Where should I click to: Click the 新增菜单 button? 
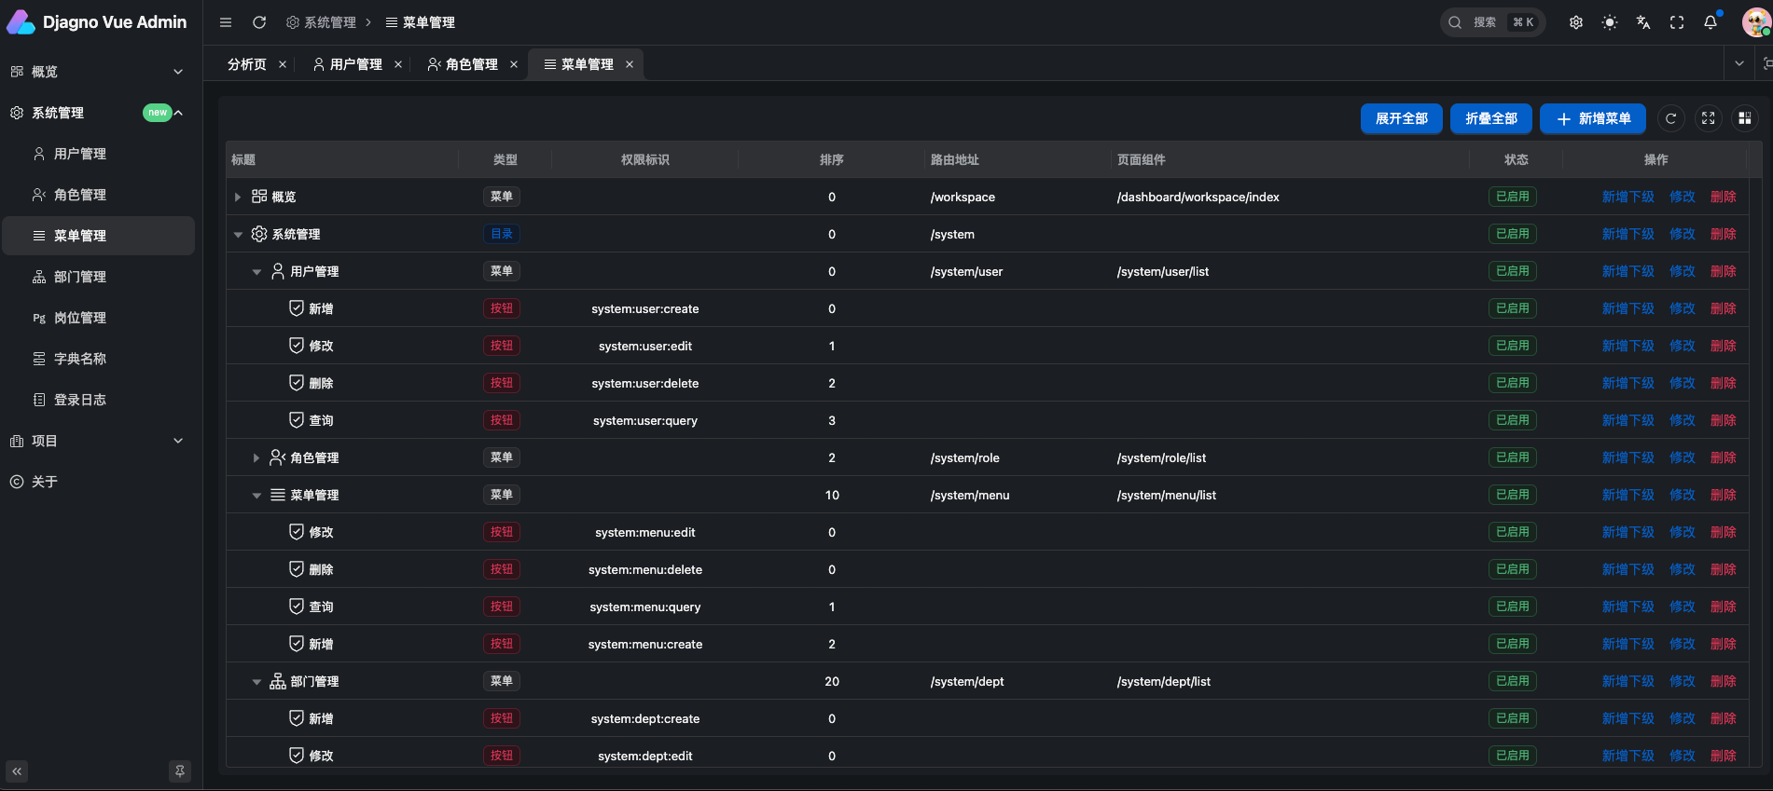click(x=1592, y=118)
